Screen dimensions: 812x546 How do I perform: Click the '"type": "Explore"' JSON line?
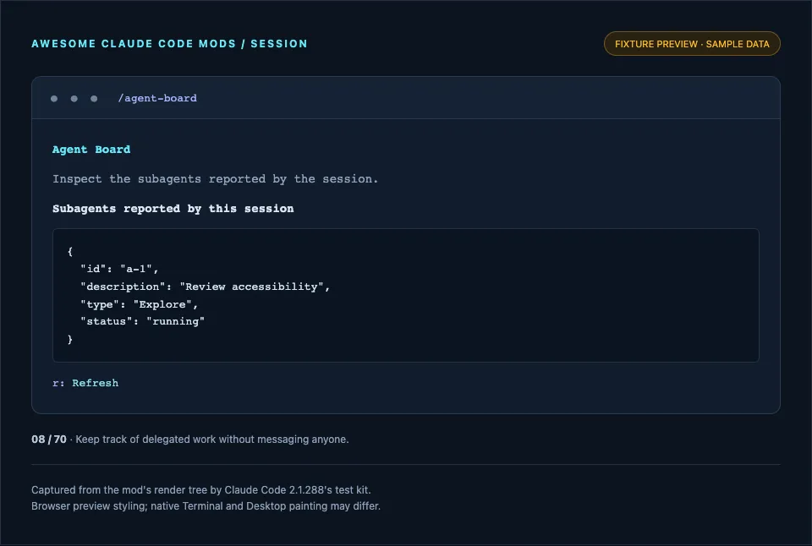point(139,304)
